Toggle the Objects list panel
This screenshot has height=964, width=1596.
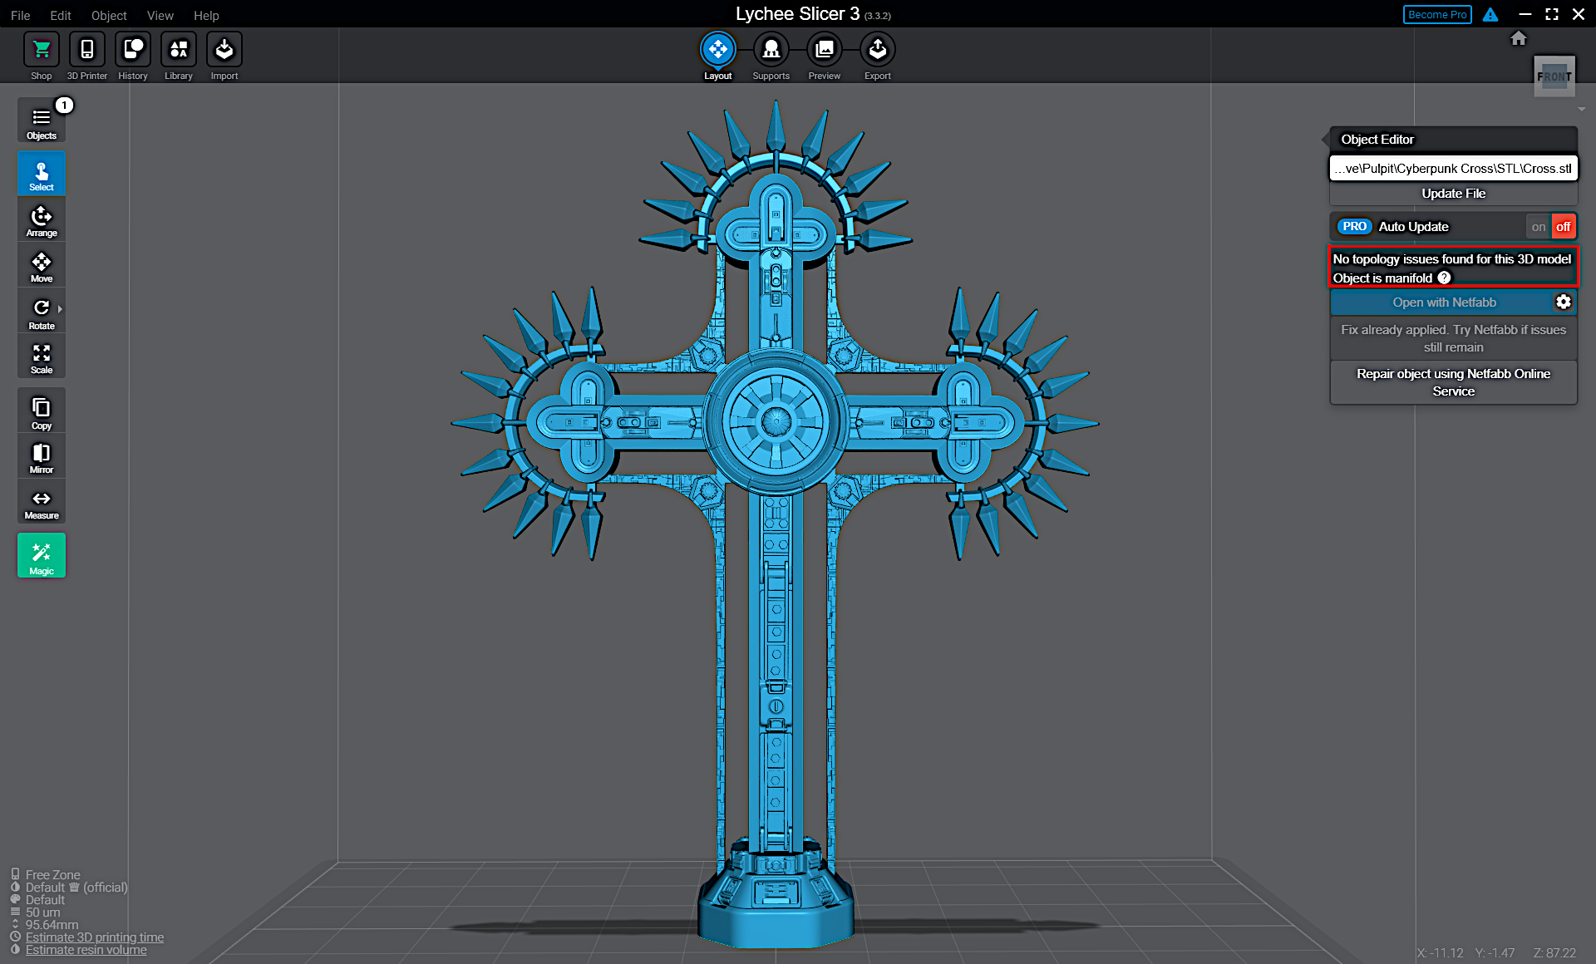point(41,119)
